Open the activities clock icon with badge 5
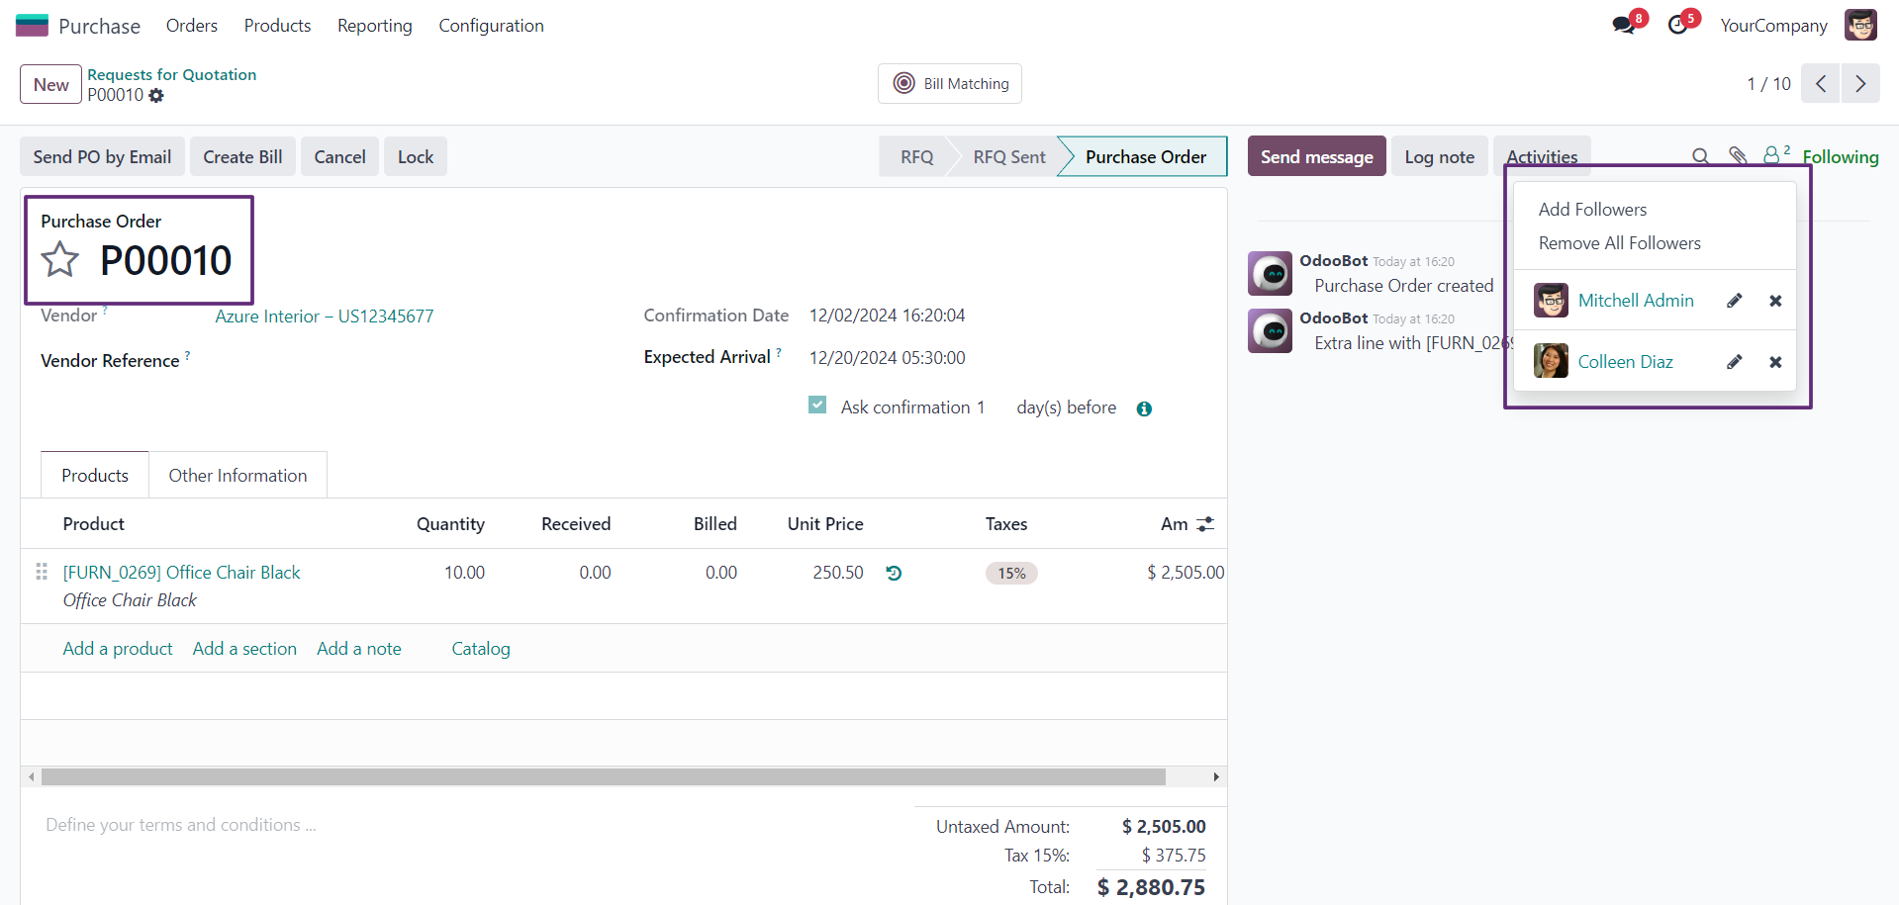The height and width of the screenshot is (905, 1899). 1678,25
